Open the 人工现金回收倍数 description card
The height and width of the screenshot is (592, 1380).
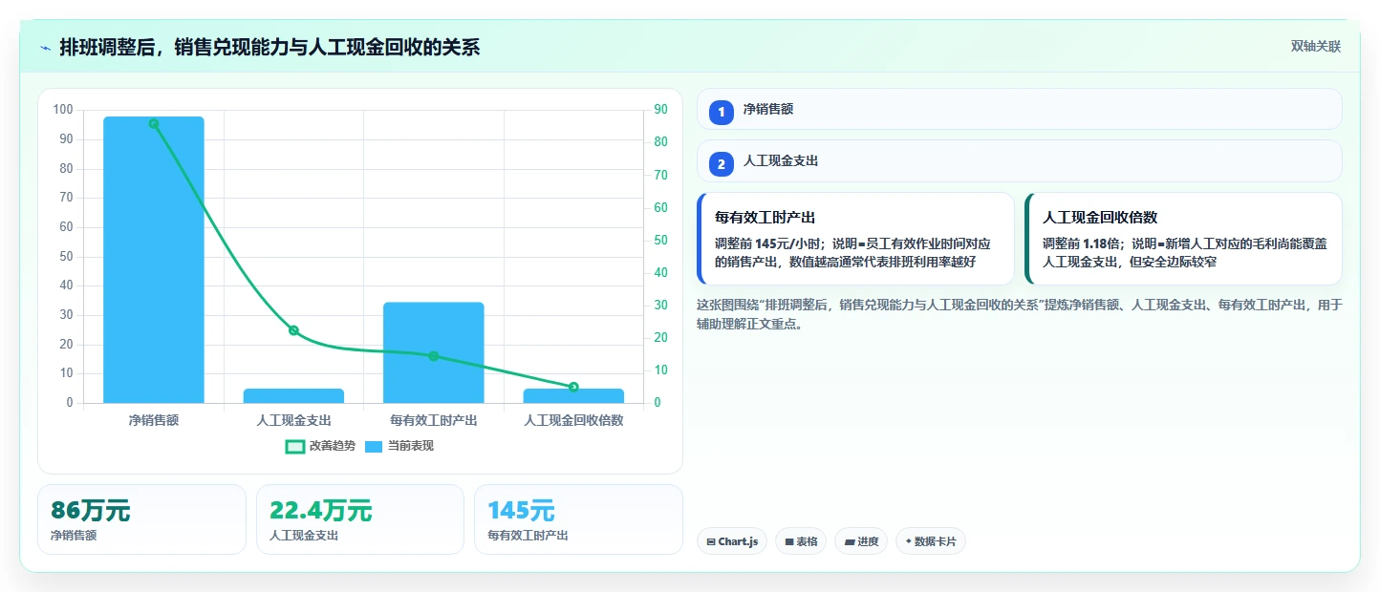click(1184, 239)
